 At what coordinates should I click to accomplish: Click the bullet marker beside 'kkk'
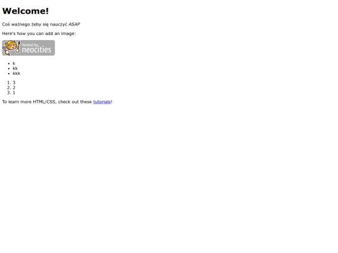pyautogui.click(x=9, y=74)
